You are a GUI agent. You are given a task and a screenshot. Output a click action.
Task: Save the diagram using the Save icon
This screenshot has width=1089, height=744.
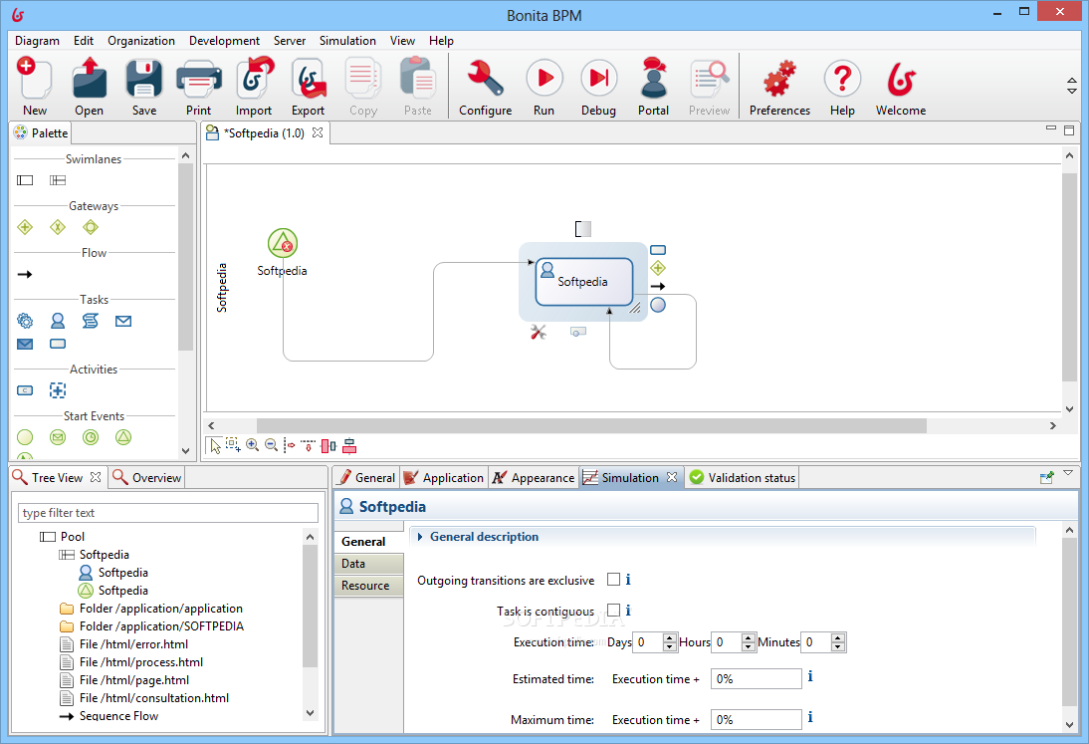click(143, 80)
